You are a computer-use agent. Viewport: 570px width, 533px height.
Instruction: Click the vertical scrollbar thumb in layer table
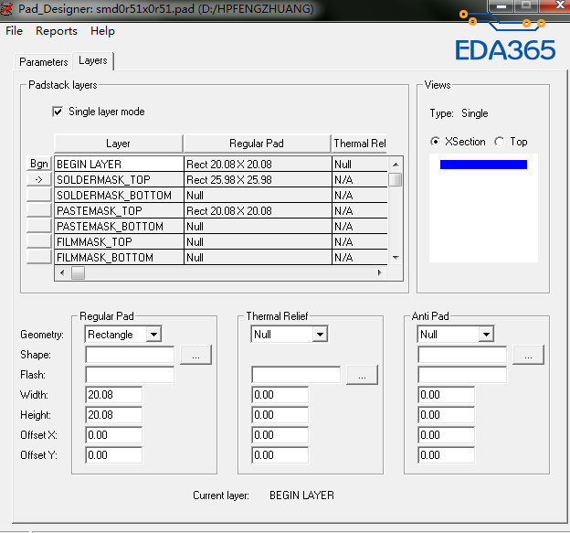[396, 180]
